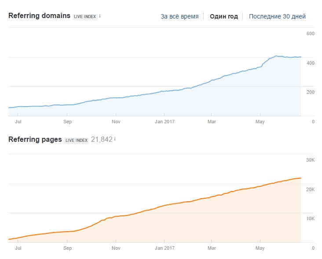Viewport: 322px width, 259px height.
Task: Click Sep marker on domains chart axis
Action: [x=67, y=122]
